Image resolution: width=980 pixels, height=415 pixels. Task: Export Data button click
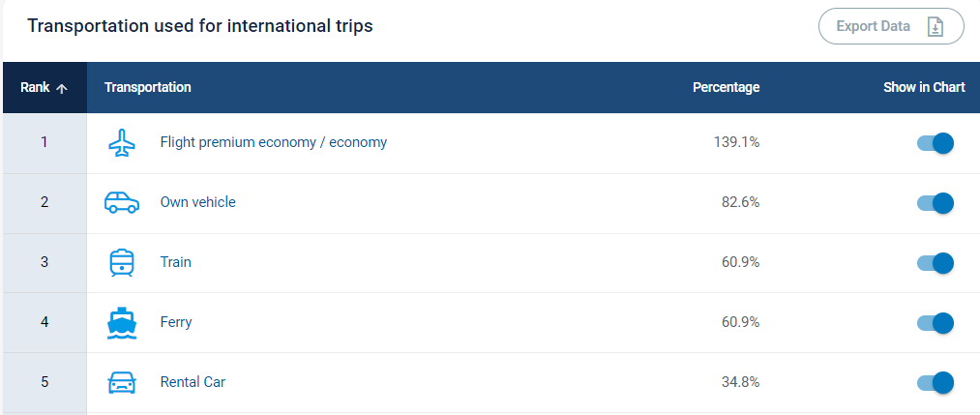coord(891,26)
